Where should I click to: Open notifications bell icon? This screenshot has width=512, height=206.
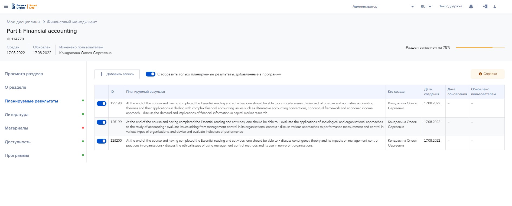[471, 6]
